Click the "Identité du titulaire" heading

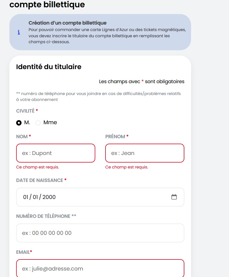click(x=49, y=67)
